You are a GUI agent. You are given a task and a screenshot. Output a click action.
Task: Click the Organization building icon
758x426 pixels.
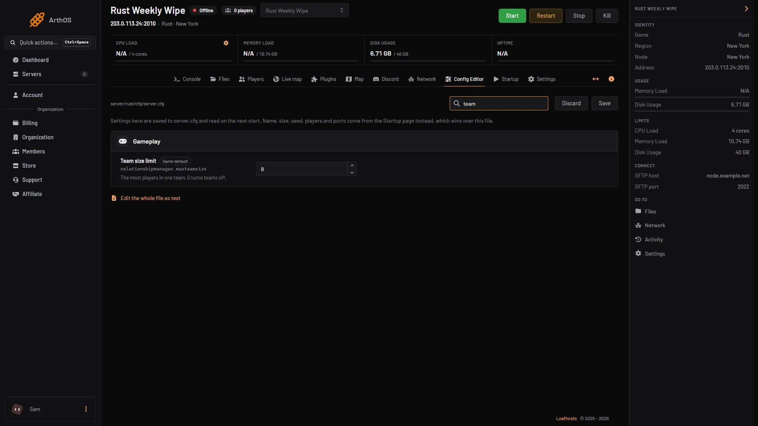[16, 137]
